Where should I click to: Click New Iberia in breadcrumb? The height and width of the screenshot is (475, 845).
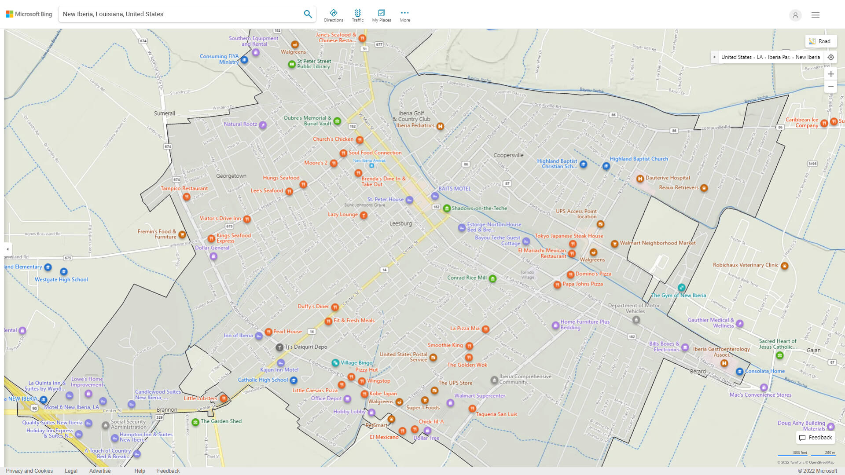pyautogui.click(x=808, y=57)
